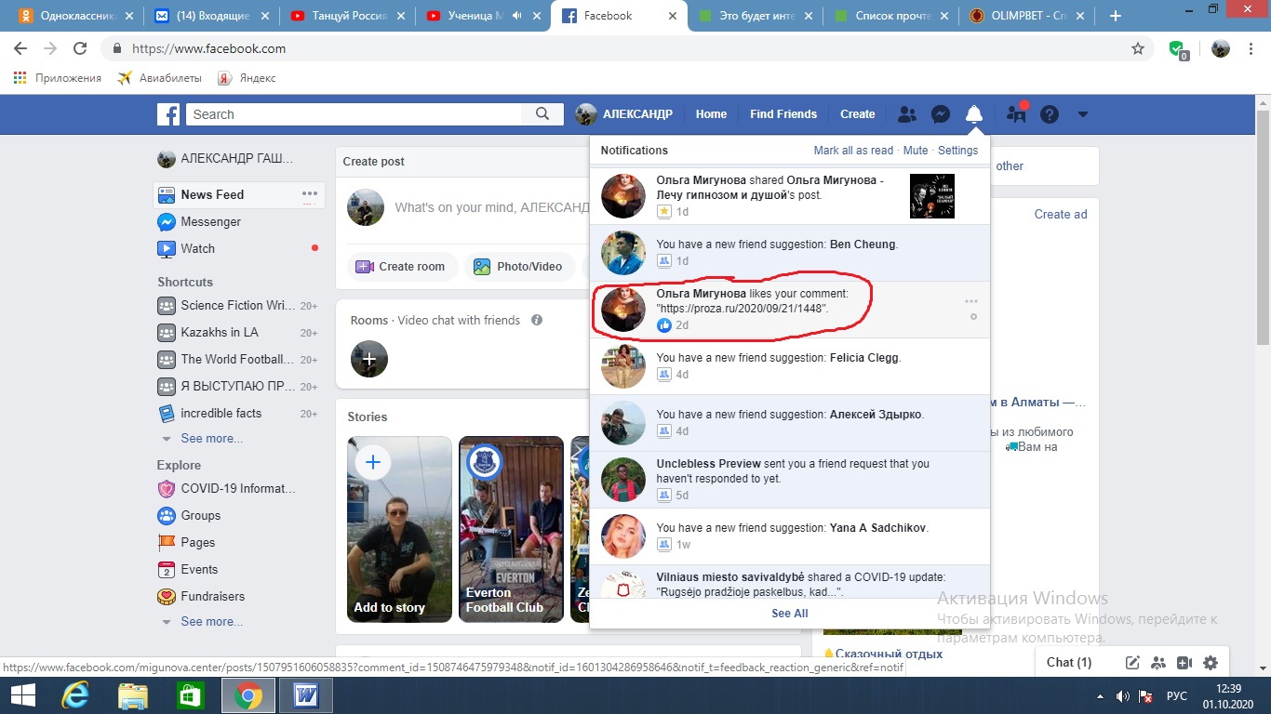Mute notifications via the Mute link
Screen dimensions: 1271x714
coord(916,151)
